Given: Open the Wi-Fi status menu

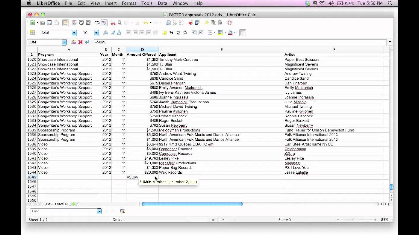Looking at the screenshot, I should coord(322,3).
